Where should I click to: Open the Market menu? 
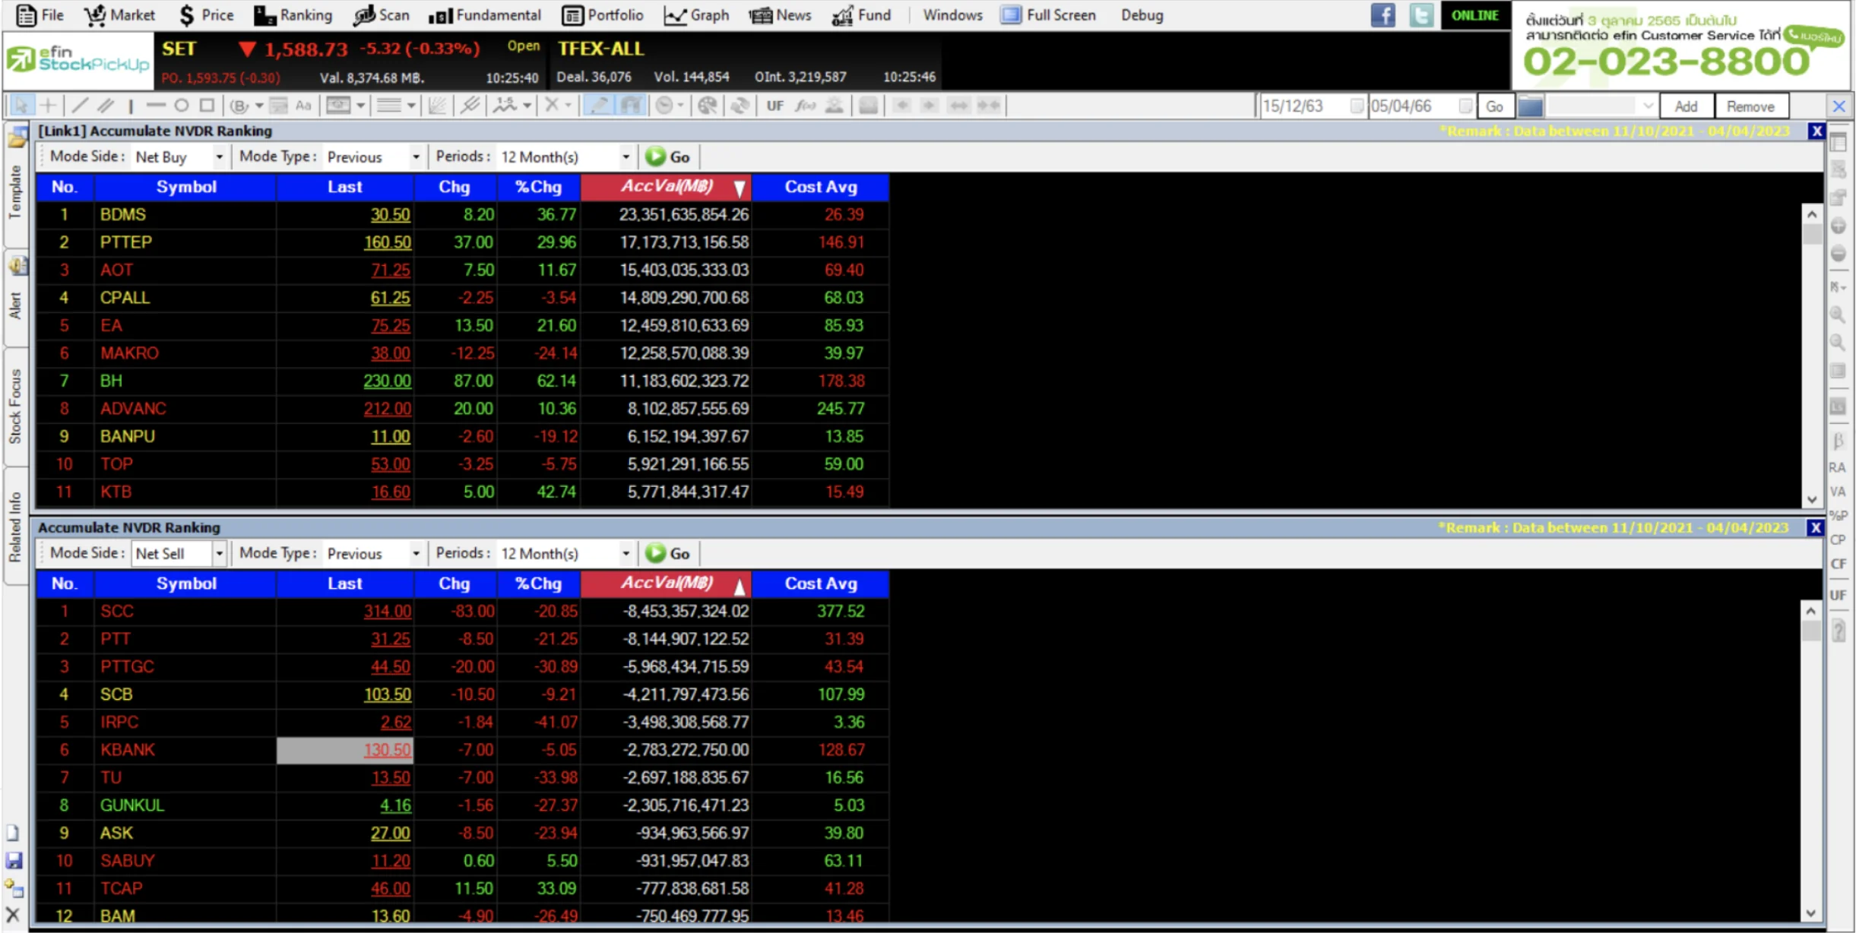[x=119, y=15]
